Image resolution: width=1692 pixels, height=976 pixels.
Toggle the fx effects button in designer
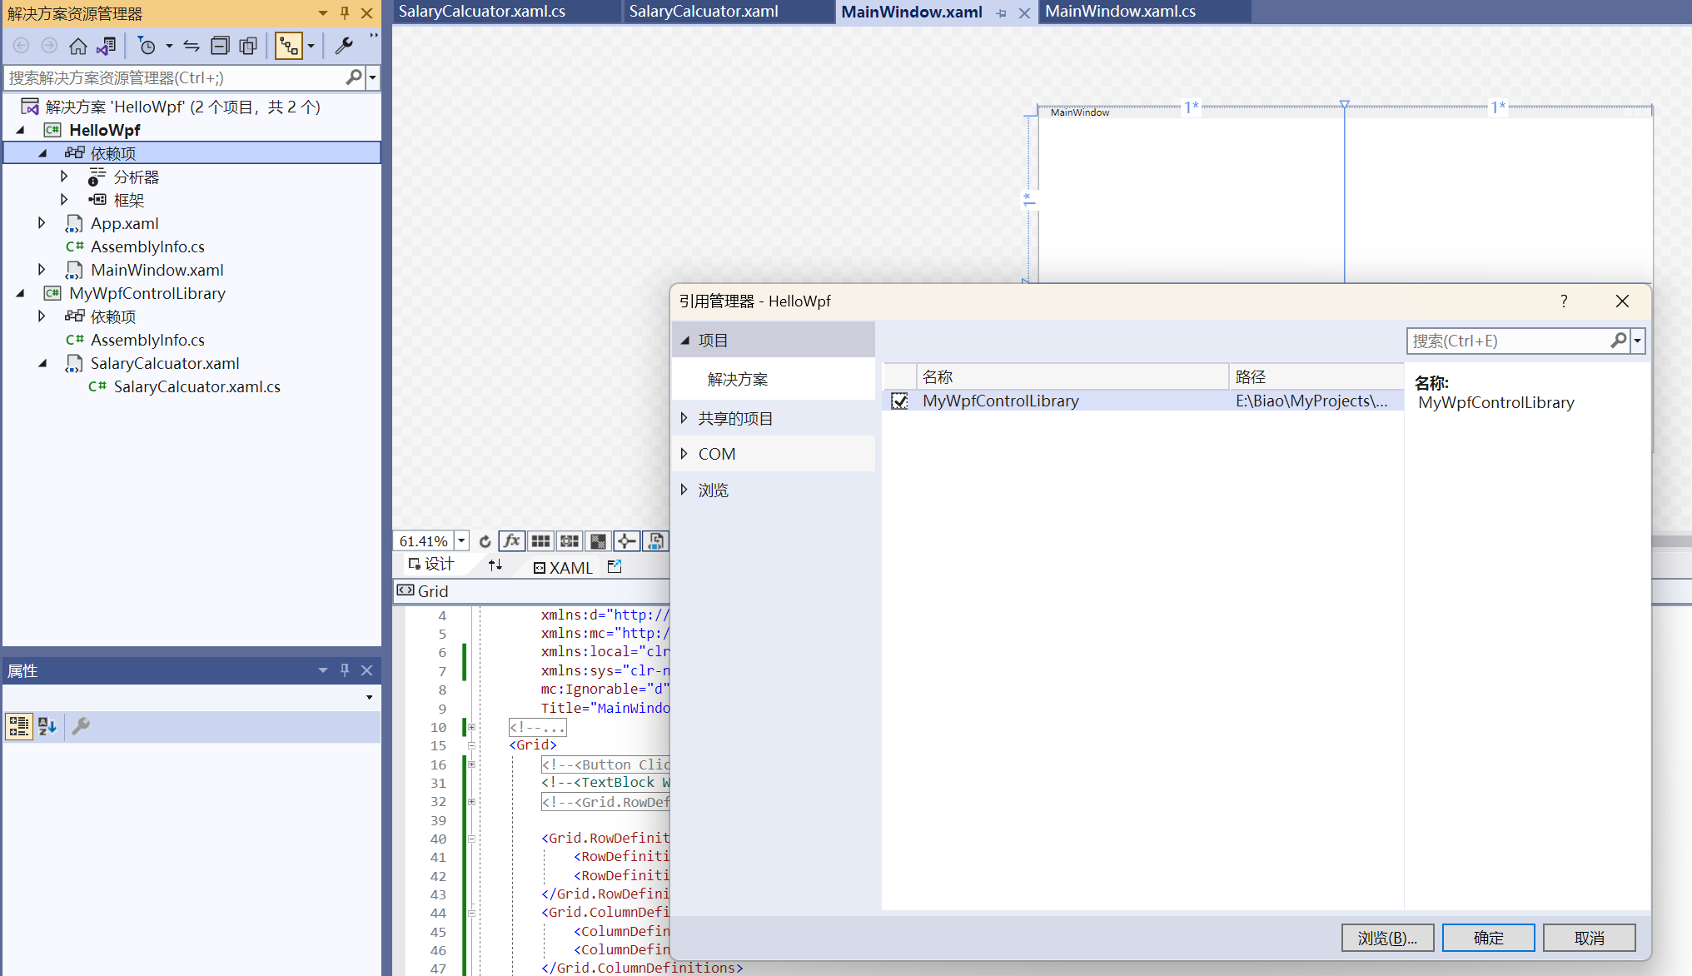(512, 541)
